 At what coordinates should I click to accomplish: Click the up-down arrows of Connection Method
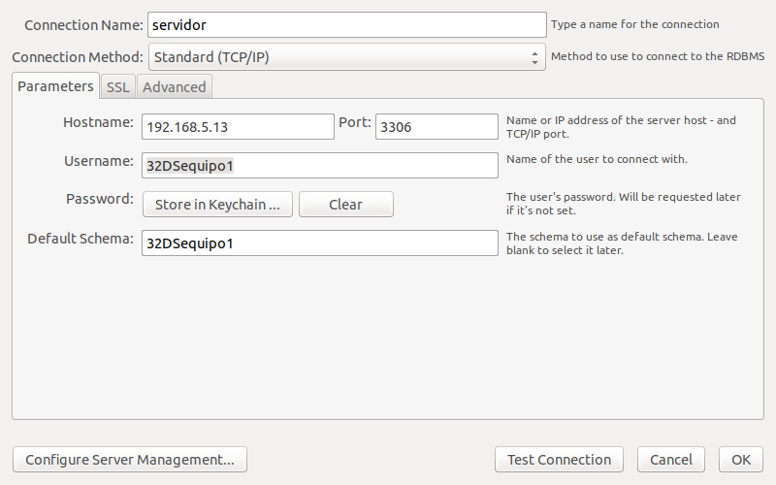[534, 57]
